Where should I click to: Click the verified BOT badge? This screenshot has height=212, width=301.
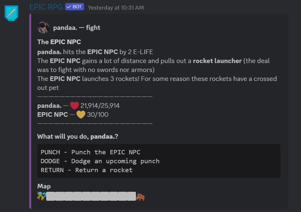[x=74, y=7]
